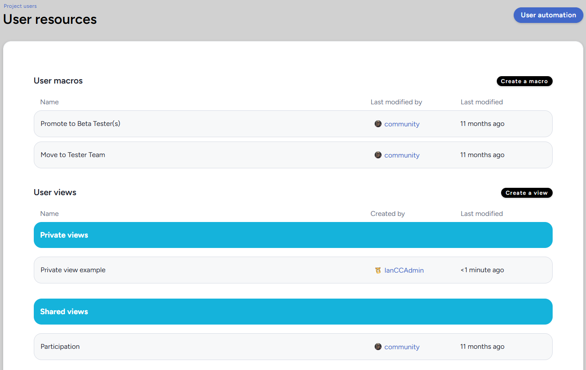Screen dimensions: 586x370
Task: Open the User automation page
Action: 548,15
